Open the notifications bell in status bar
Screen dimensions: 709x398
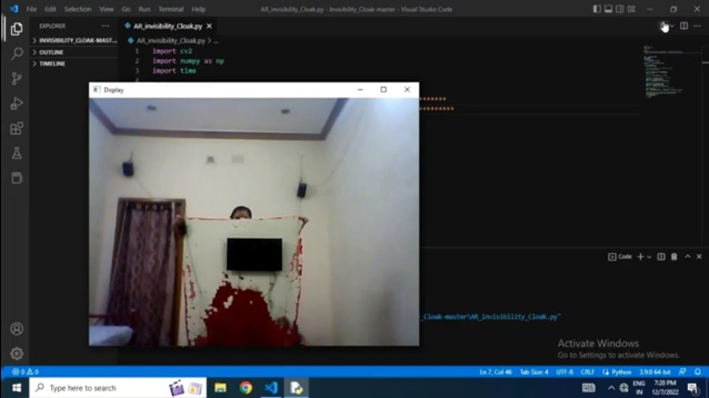pos(697,372)
